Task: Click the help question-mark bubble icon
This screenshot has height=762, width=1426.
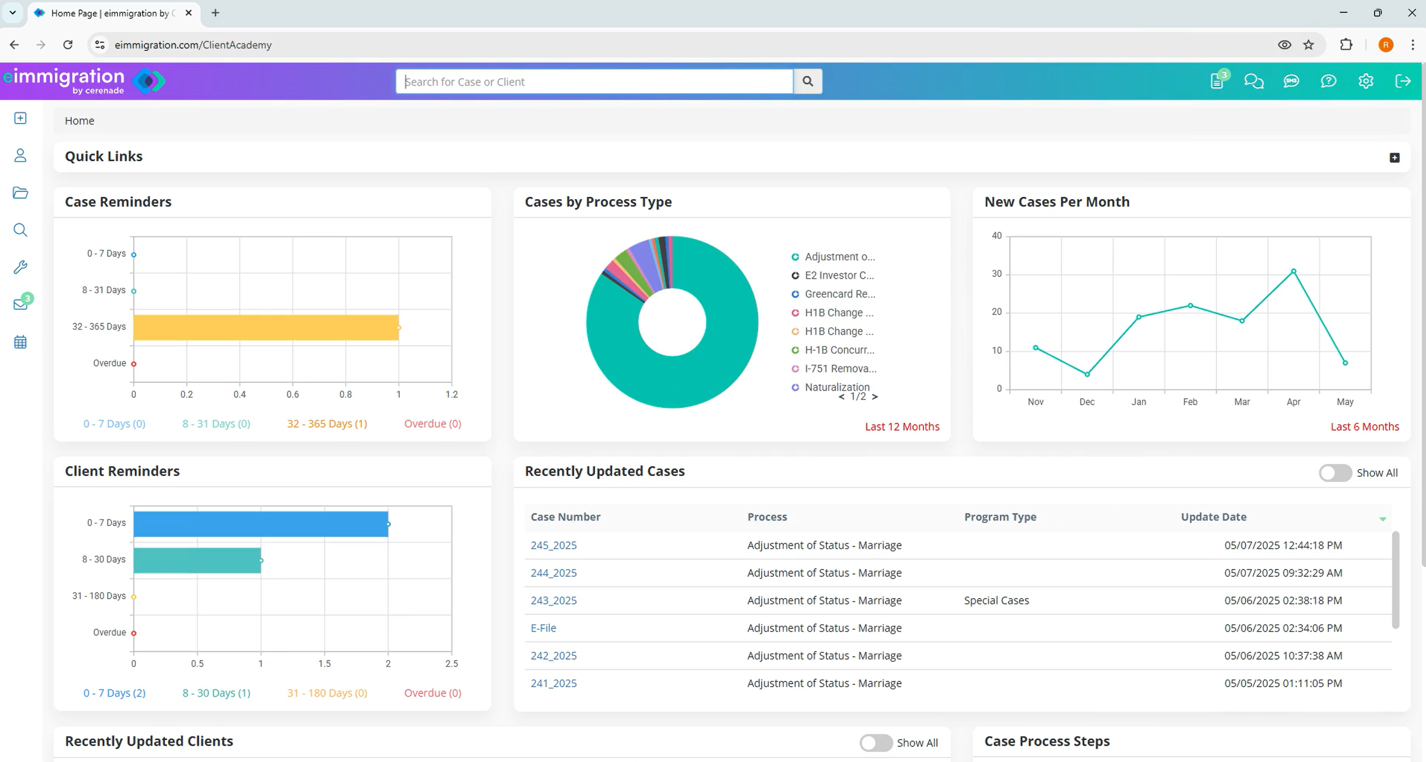Action: tap(1329, 81)
